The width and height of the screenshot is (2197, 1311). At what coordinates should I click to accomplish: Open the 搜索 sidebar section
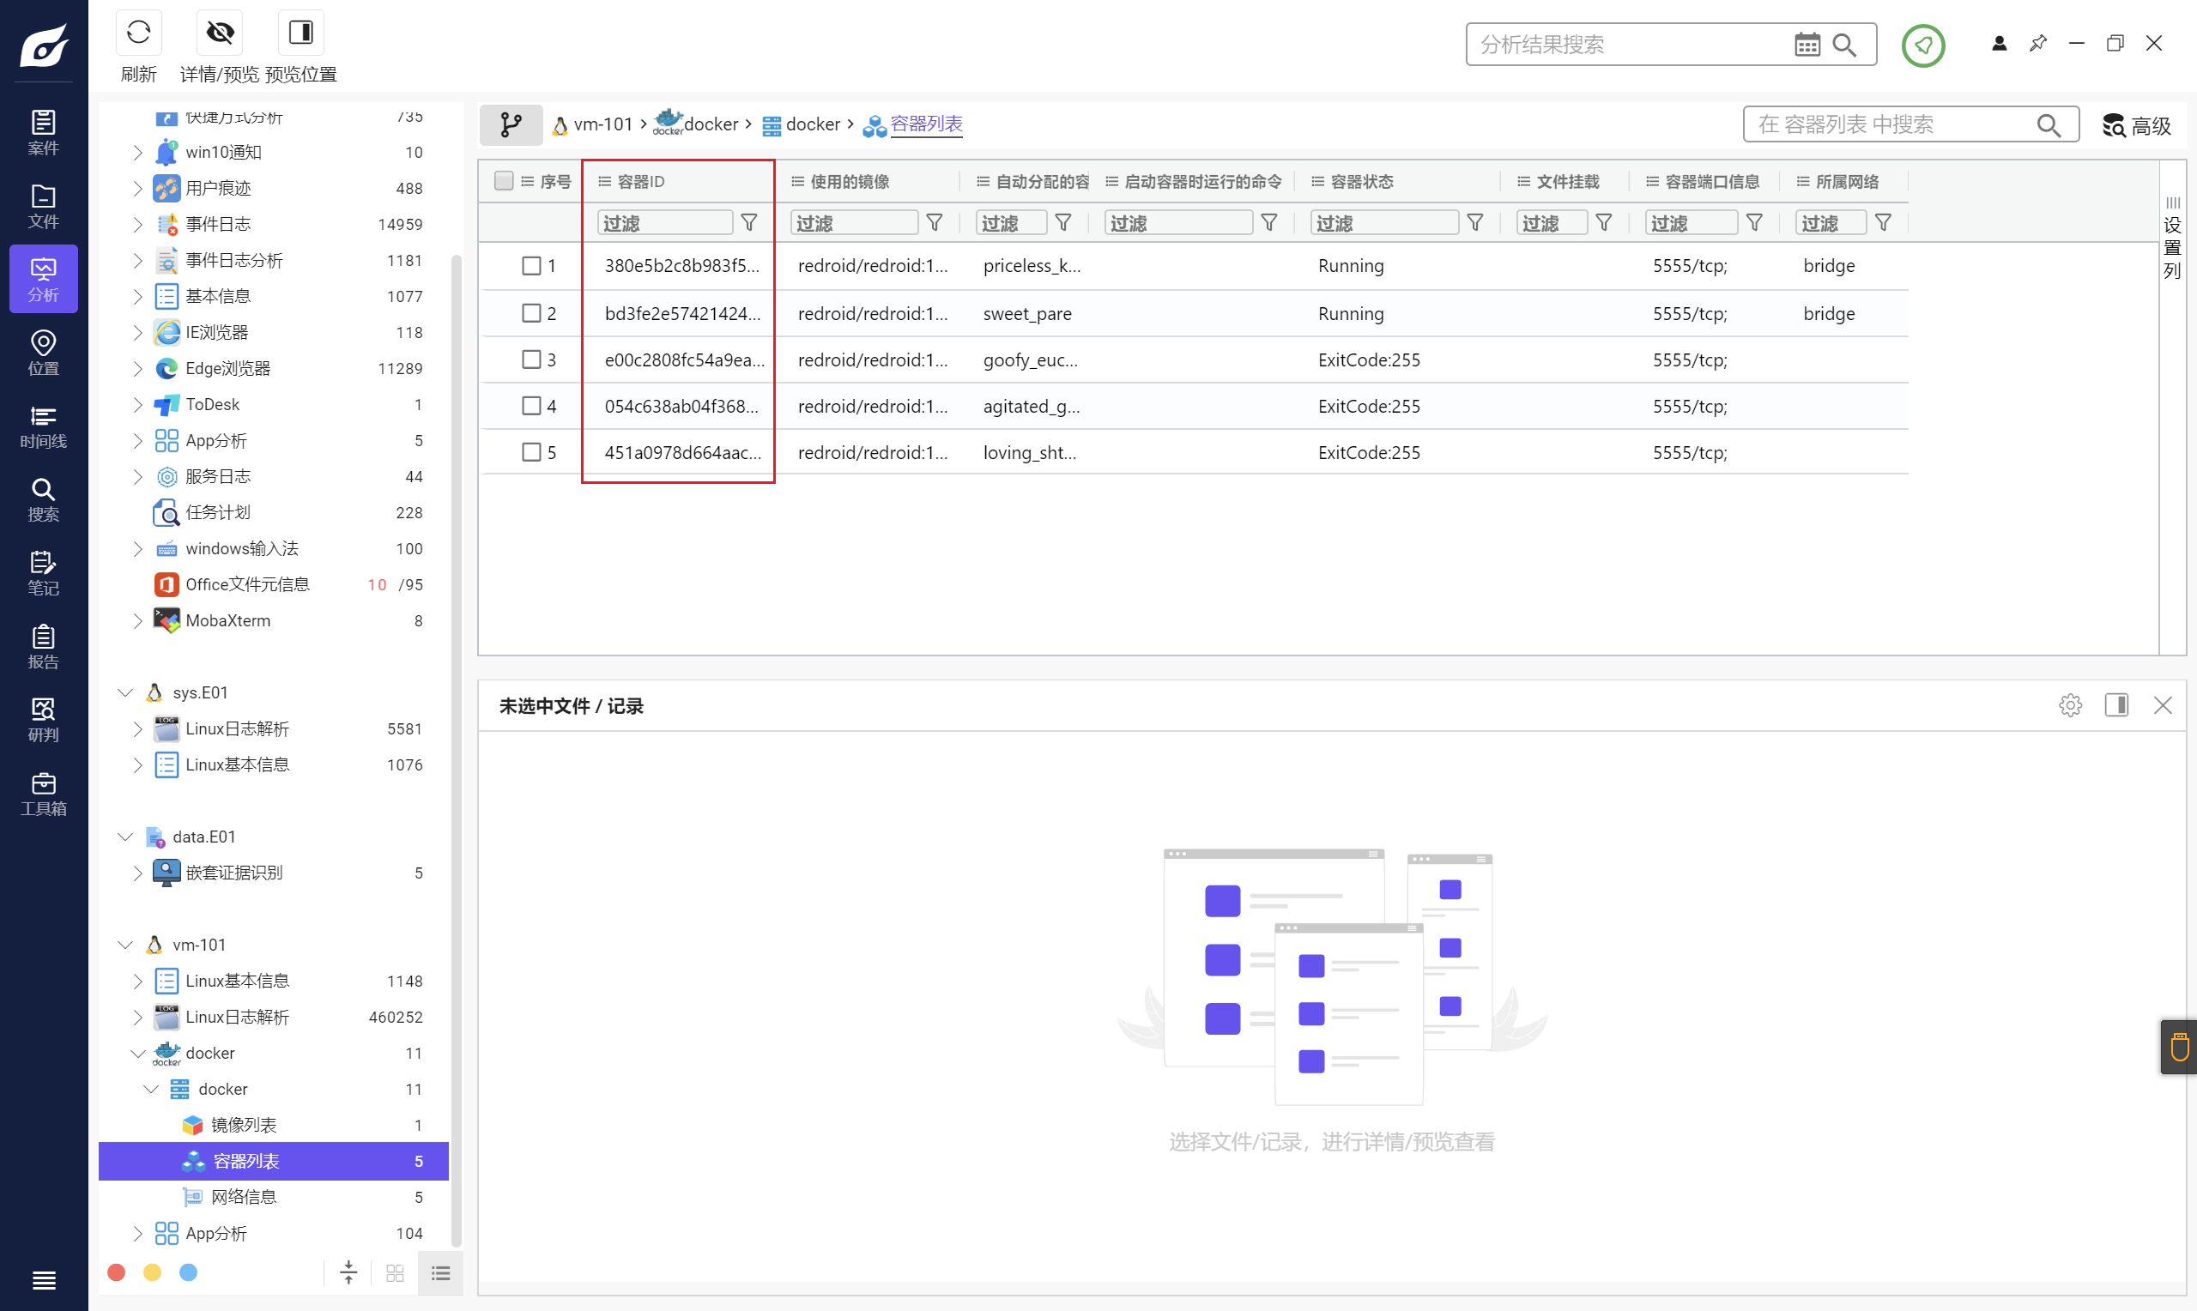[x=43, y=499]
